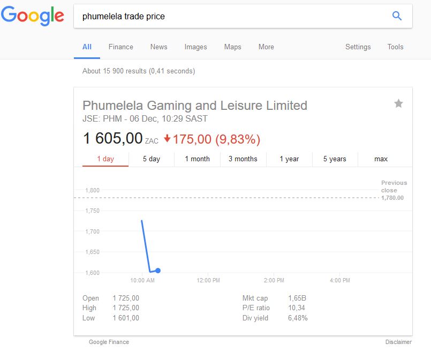Open the More search options menu

pyautogui.click(x=266, y=47)
